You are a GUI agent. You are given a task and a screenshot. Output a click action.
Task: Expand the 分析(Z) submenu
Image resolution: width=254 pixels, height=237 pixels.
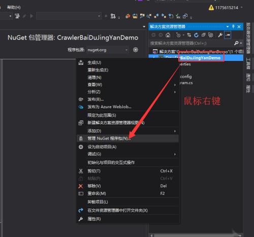coord(175,92)
